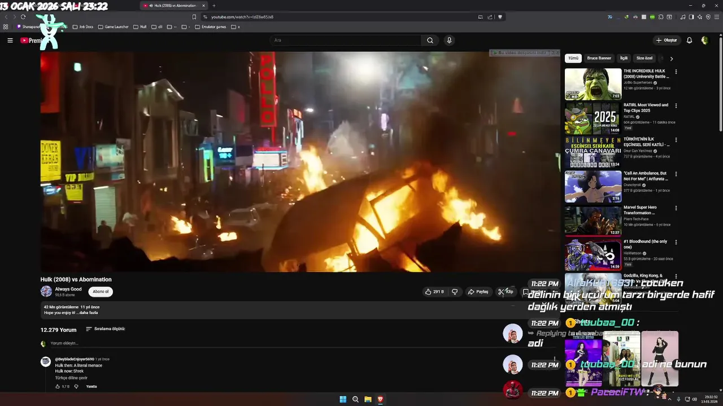
Task: Open the Oluştur create menu
Action: [x=667, y=40]
